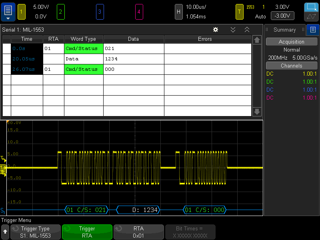Click the -3.00V trigger level field
320x240 pixels.
282,16
